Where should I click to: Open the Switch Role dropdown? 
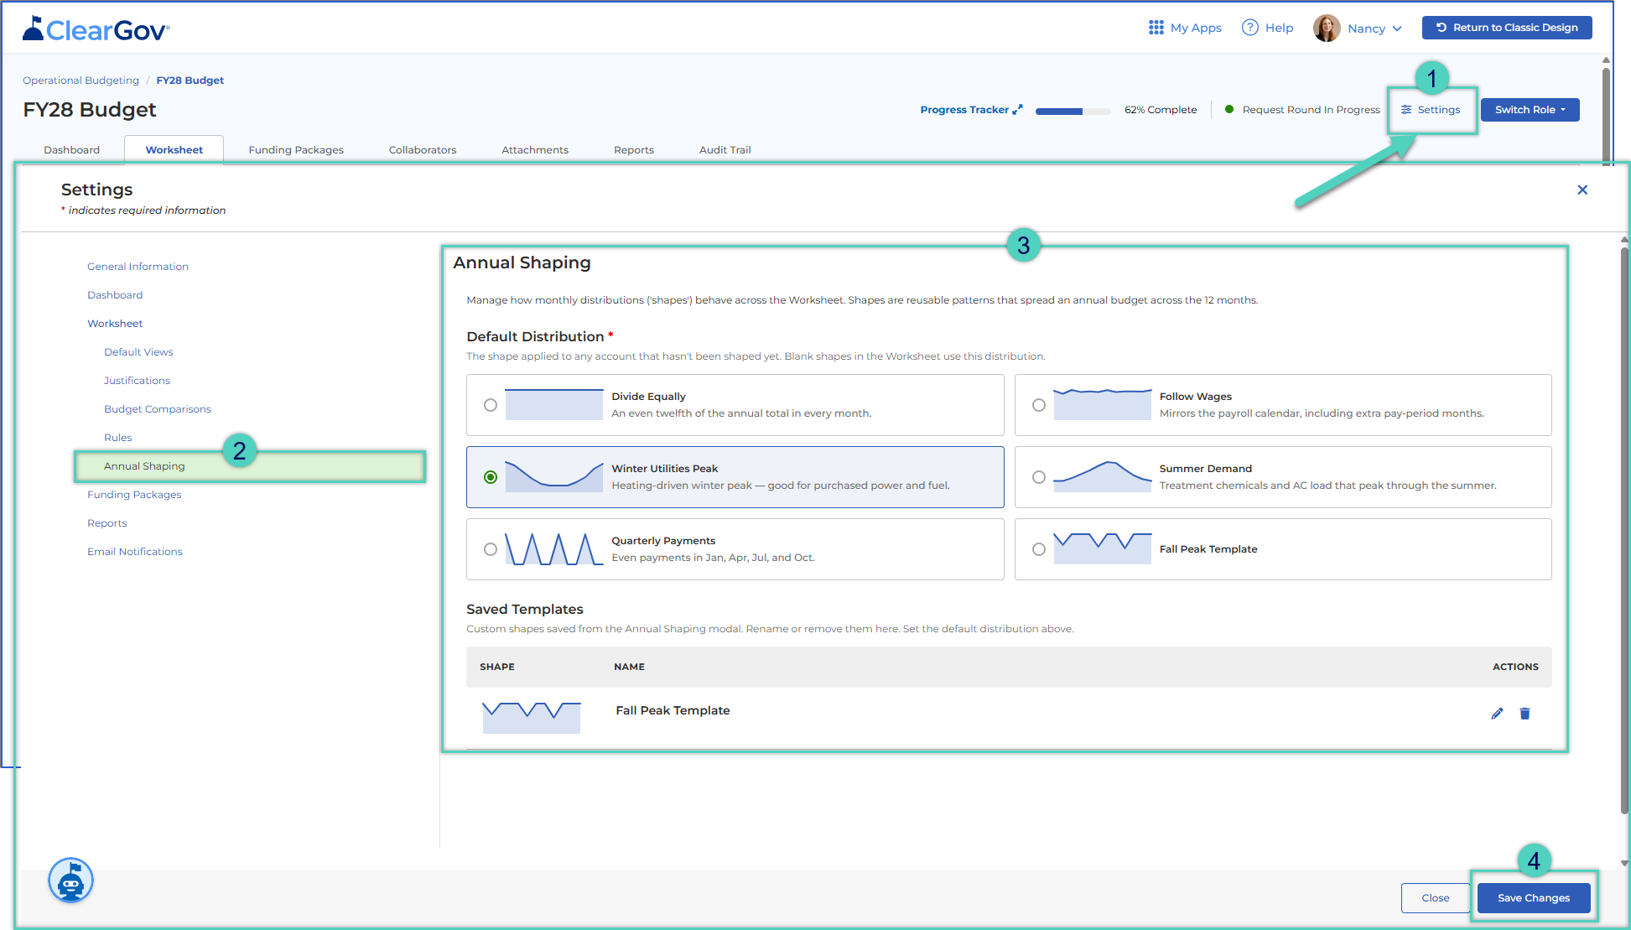tap(1530, 110)
